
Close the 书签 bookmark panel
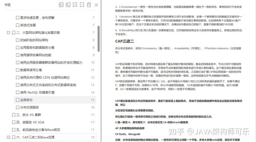tap(96, 5)
